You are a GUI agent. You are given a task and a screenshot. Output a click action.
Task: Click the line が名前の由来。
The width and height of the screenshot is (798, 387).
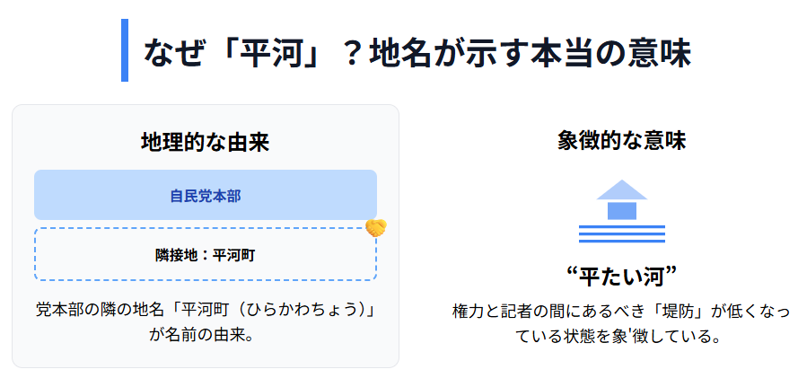(x=206, y=335)
